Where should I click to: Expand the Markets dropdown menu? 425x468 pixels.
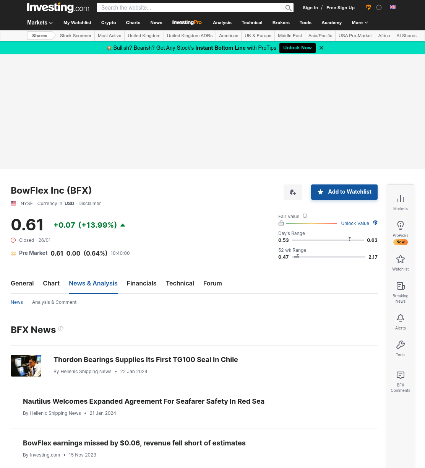click(x=40, y=23)
